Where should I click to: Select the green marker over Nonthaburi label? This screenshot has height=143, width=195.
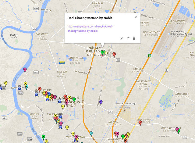74,100
